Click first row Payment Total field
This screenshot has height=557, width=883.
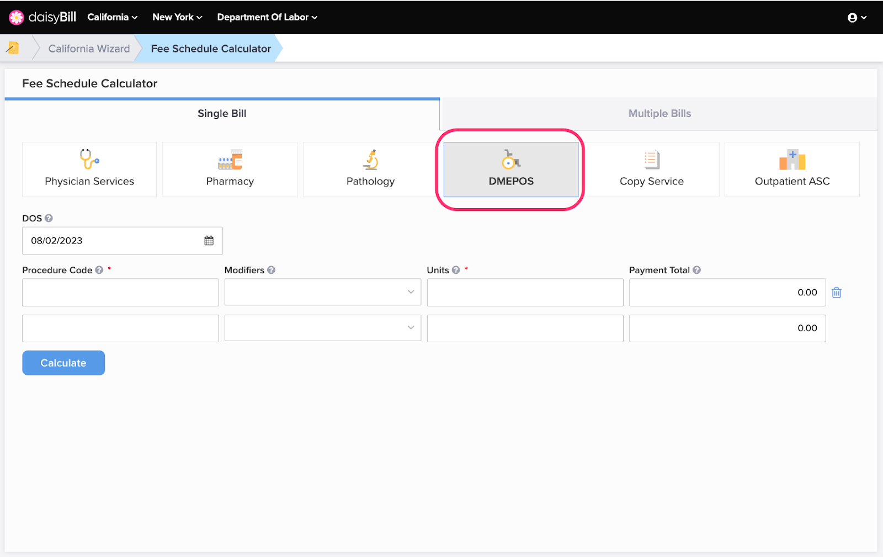click(727, 292)
